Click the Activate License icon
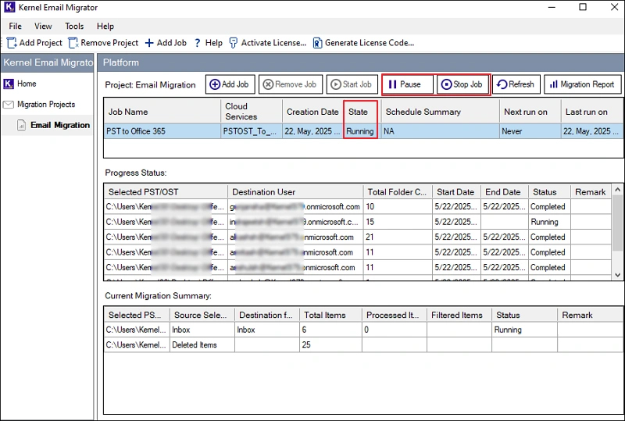 click(234, 43)
